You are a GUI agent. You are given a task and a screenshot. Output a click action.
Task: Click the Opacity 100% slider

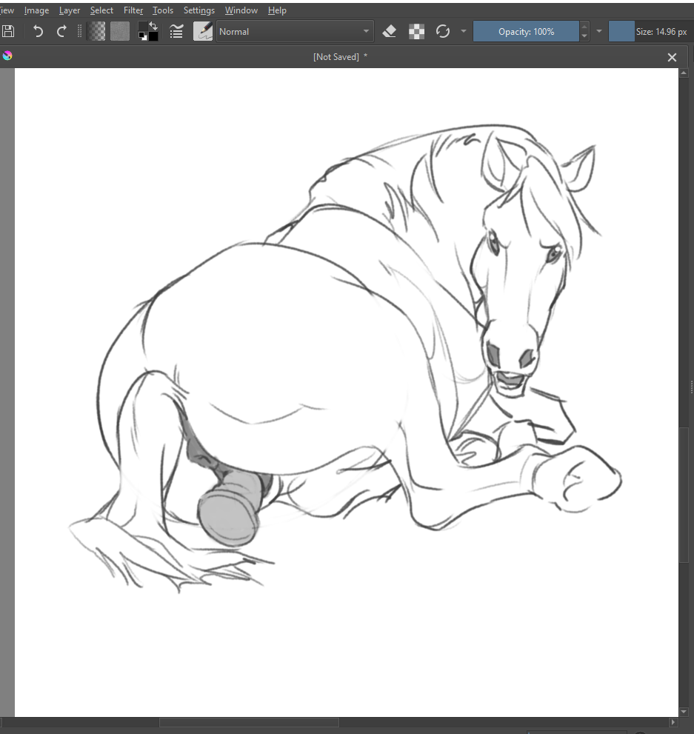[x=525, y=31]
